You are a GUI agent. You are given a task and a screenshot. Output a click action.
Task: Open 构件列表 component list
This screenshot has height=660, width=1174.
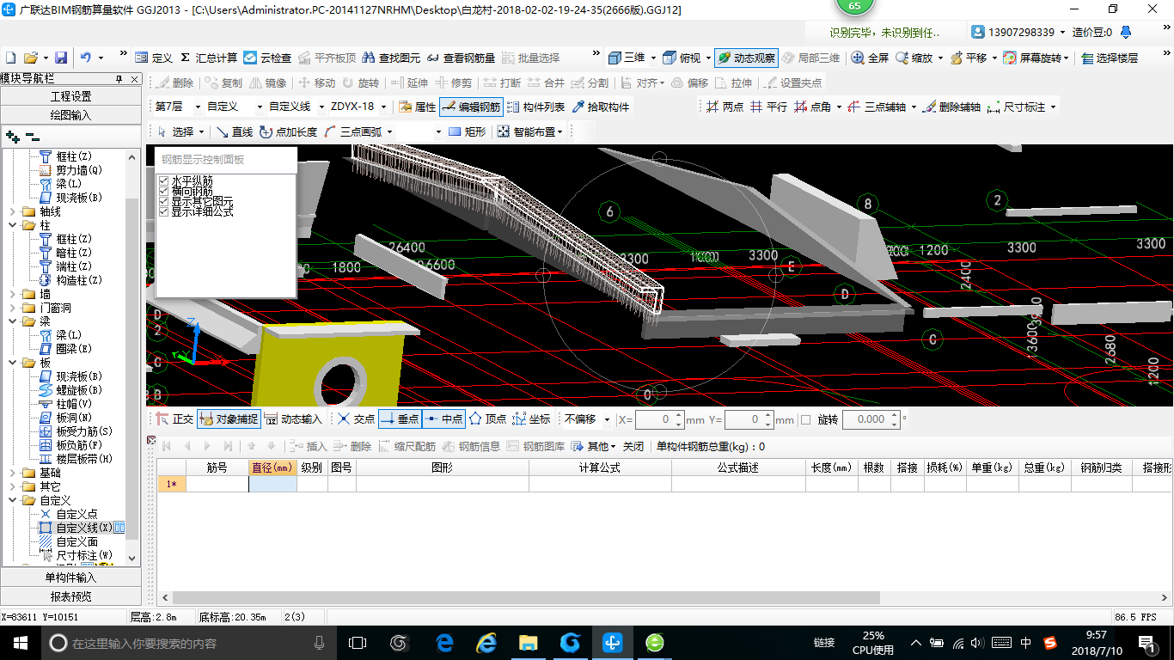(x=536, y=107)
